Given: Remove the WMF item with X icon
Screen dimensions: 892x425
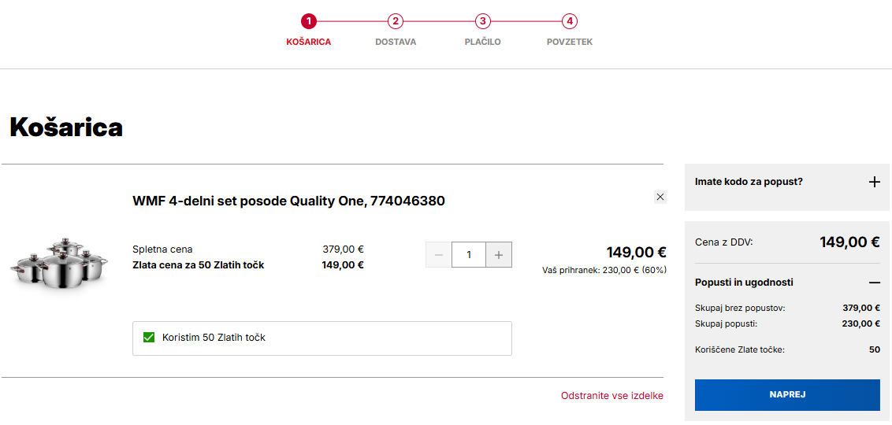Looking at the screenshot, I should (x=660, y=198).
